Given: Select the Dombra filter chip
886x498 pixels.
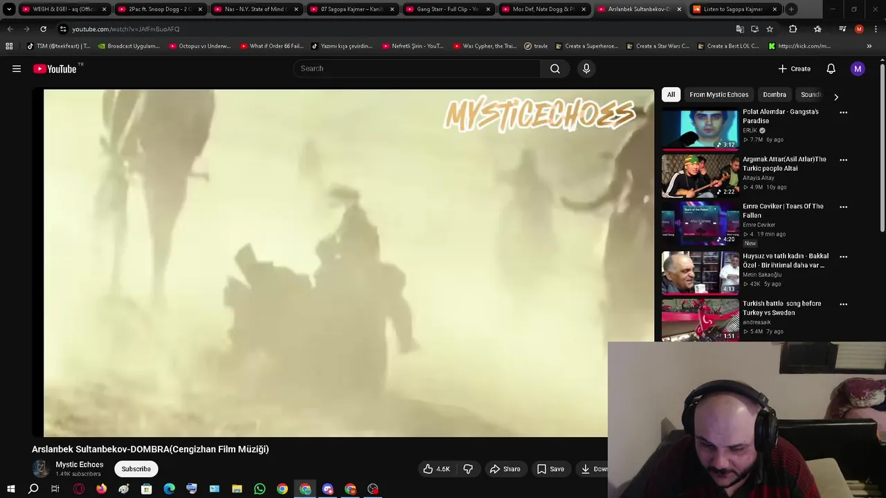Looking at the screenshot, I should click(775, 95).
